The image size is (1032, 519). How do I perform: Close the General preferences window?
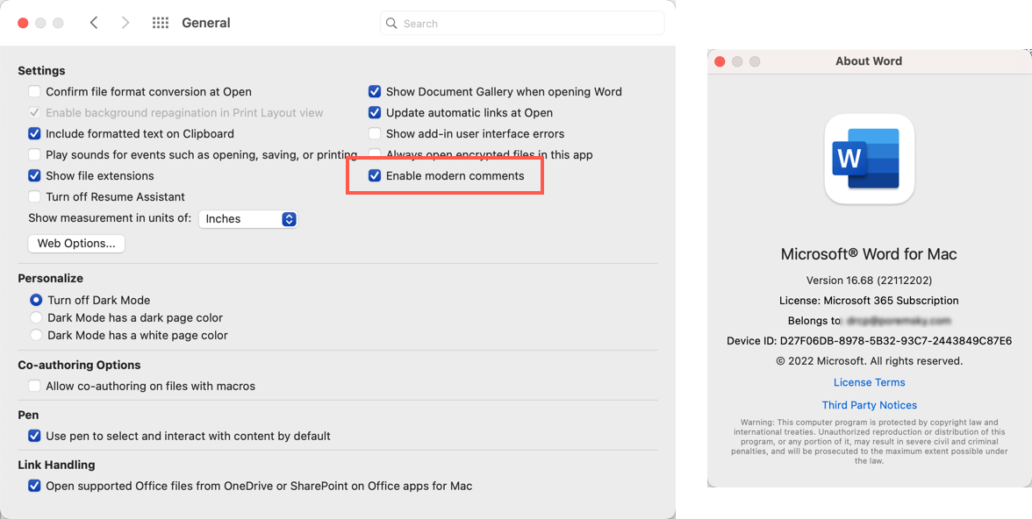(23, 23)
